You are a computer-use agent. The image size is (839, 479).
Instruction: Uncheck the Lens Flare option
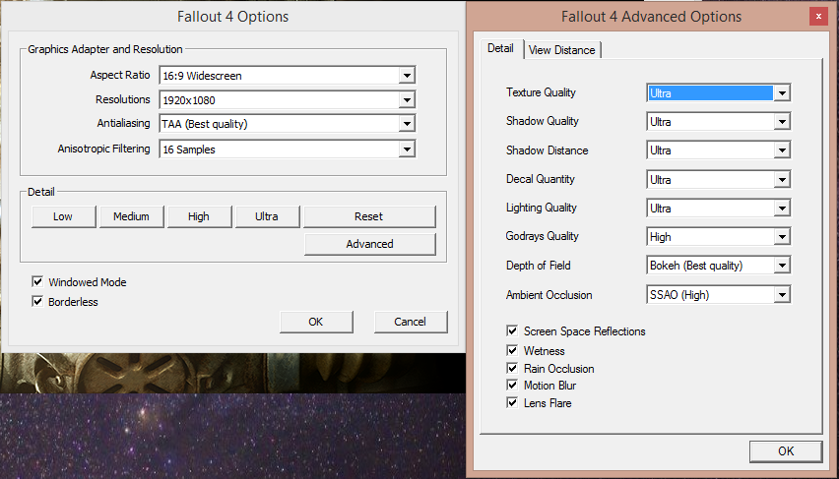512,402
